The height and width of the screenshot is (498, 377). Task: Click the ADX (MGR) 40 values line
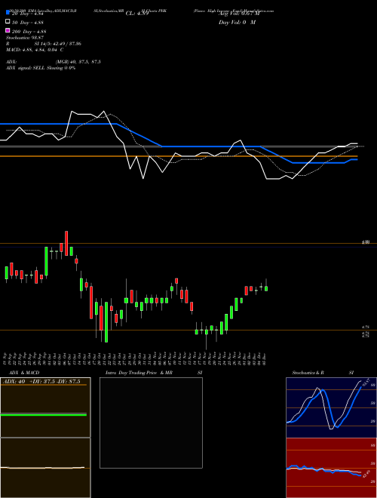pos(54,62)
